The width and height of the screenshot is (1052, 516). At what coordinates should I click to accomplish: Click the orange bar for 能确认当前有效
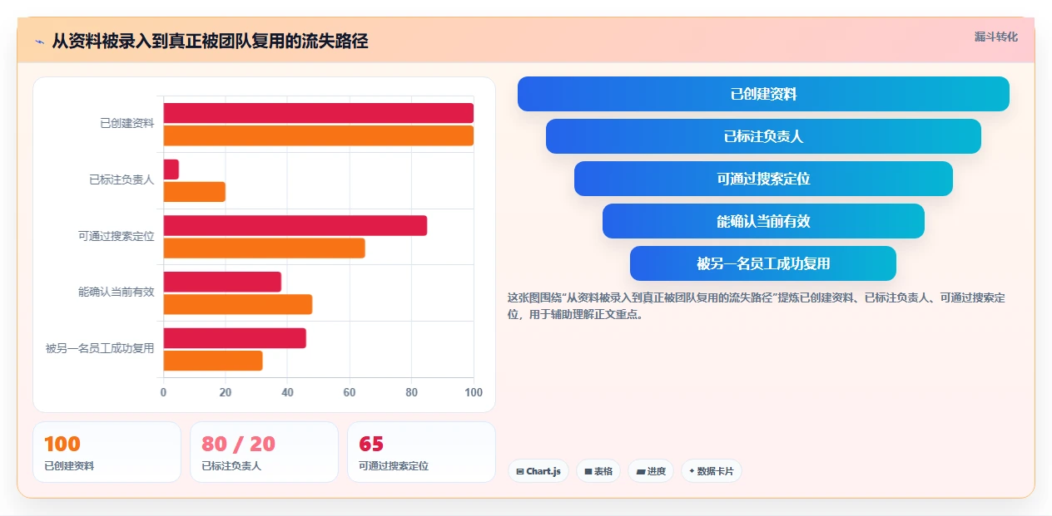click(237, 304)
